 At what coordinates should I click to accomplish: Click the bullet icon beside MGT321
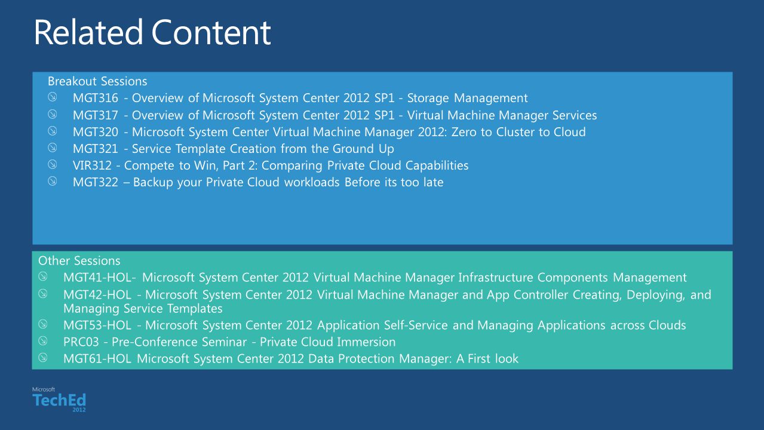click(x=53, y=147)
